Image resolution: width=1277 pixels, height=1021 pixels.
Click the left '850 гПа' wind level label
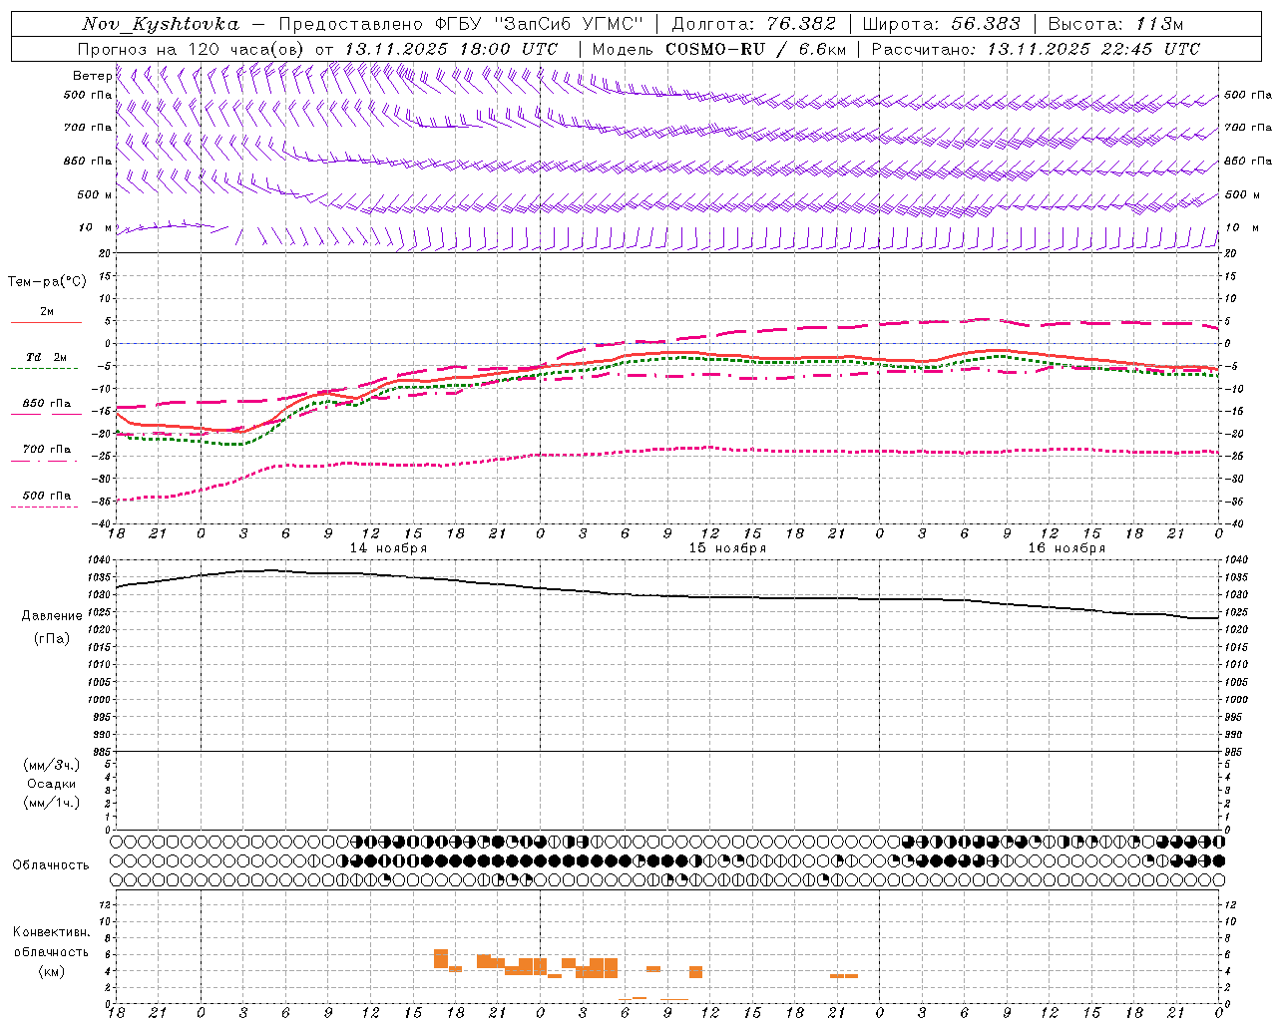(88, 161)
